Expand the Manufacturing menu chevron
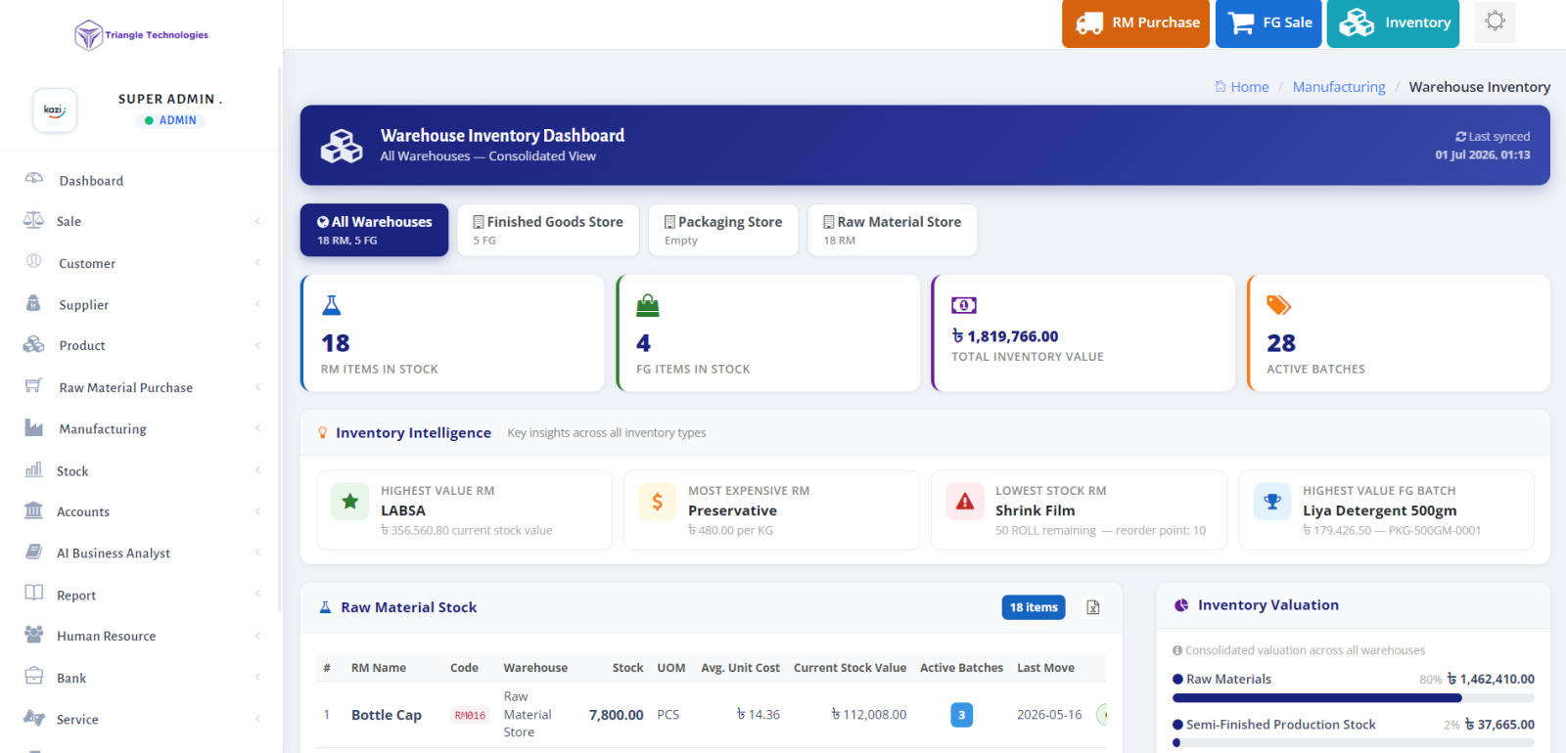 coord(257,428)
